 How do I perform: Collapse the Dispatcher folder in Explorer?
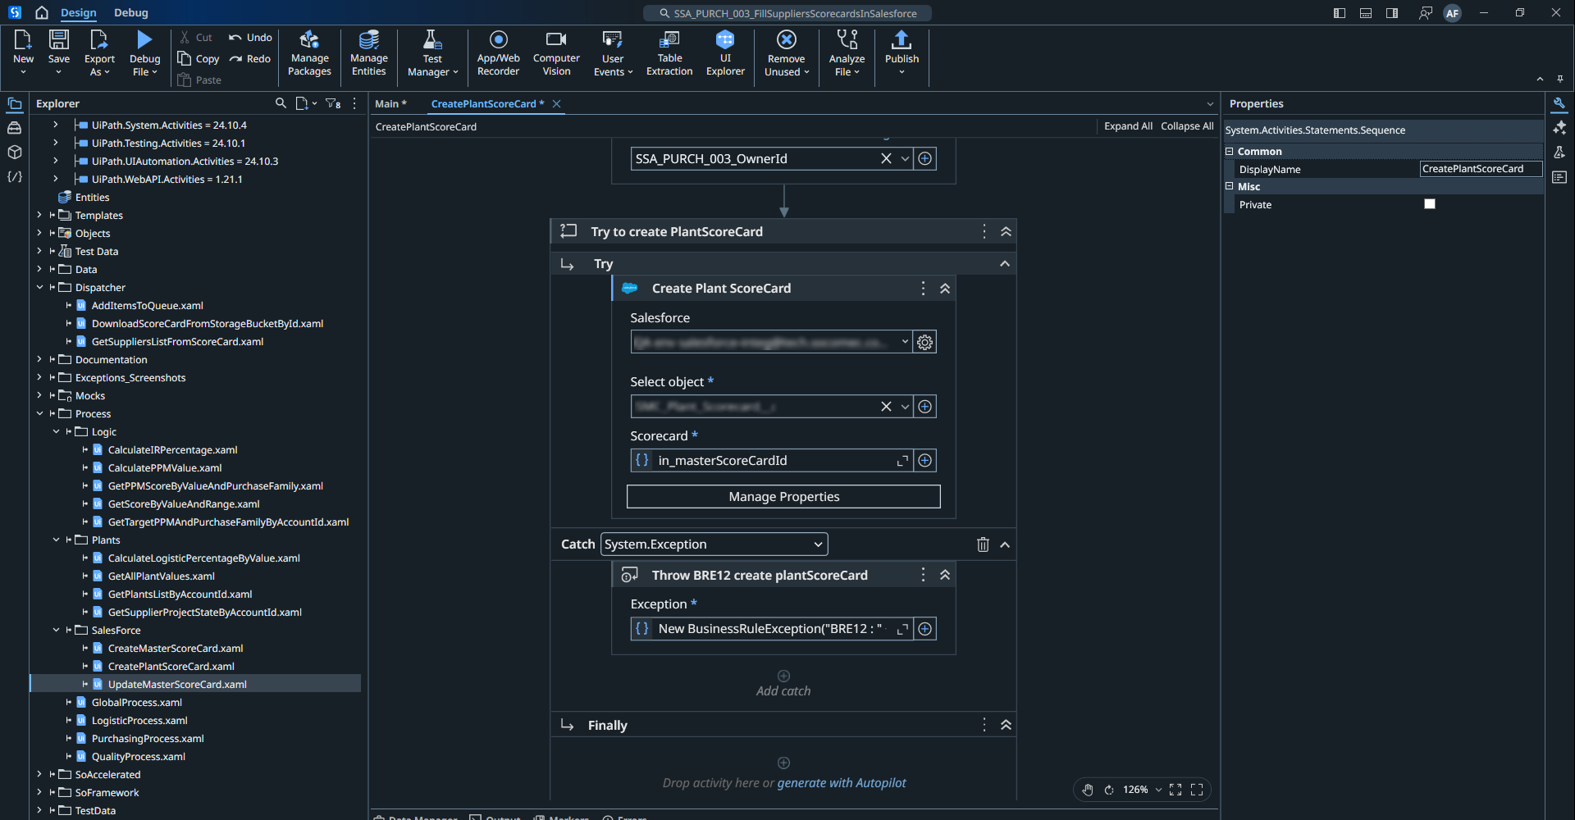pos(39,288)
